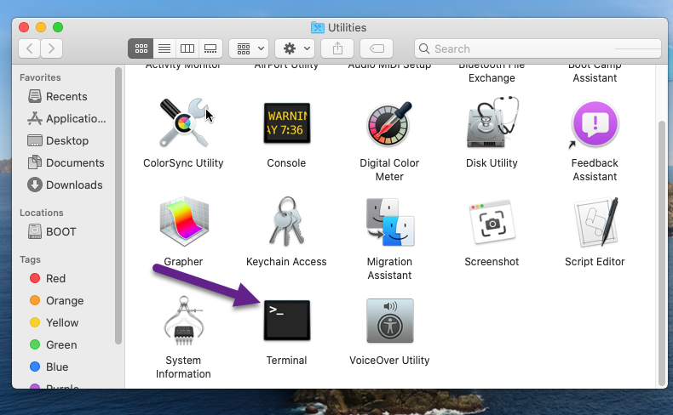
Task: Open the ColorSync Utility app icon
Action: (x=184, y=123)
